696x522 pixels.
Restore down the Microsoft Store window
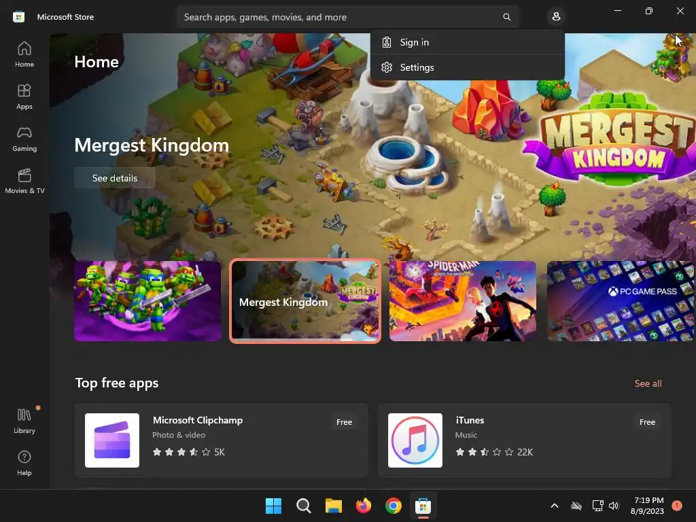click(x=649, y=11)
